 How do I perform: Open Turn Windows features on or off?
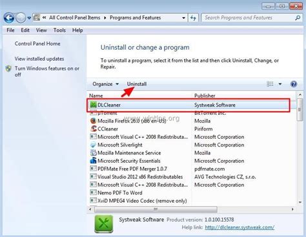click(47, 72)
